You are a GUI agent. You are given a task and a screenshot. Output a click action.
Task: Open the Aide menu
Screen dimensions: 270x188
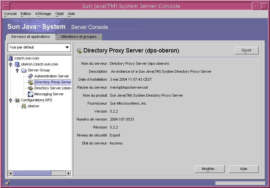pos(71,14)
